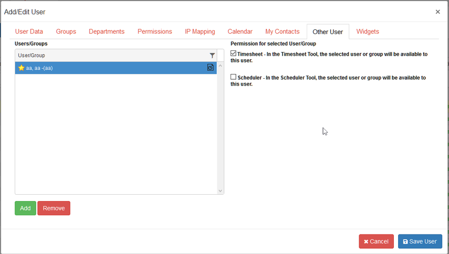Image resolution: width=449 pixels, height=254 pixels.
Task: Open the Calendar tab
Action: pyautogui.click(x=240, y=31)
